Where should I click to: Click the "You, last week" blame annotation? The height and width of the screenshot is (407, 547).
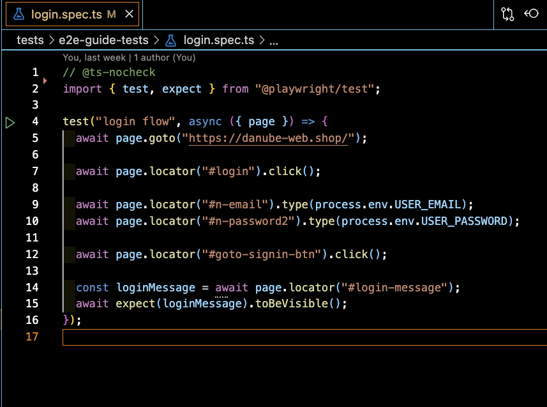pos(94,58)
